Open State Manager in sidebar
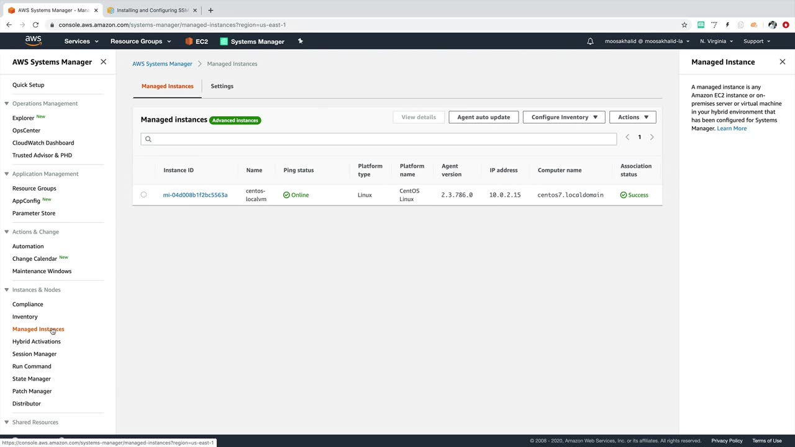 (31, 379)
